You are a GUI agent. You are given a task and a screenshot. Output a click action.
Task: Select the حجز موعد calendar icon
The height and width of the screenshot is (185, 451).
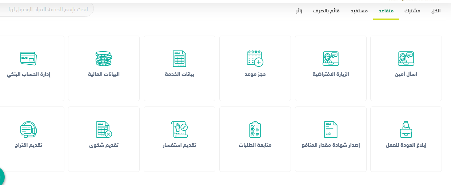[x=255, y=59]
